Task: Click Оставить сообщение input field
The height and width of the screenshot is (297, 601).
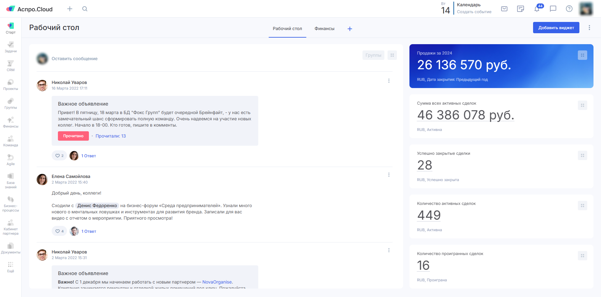Action: [x=74, y=59]
